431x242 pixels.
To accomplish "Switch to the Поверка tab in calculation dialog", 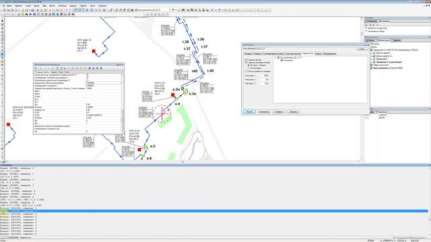I will point(257,54).
